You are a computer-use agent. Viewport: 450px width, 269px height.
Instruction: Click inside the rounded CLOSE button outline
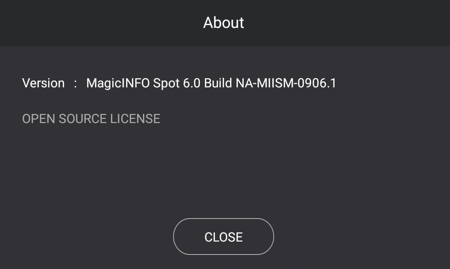point(223,237)
